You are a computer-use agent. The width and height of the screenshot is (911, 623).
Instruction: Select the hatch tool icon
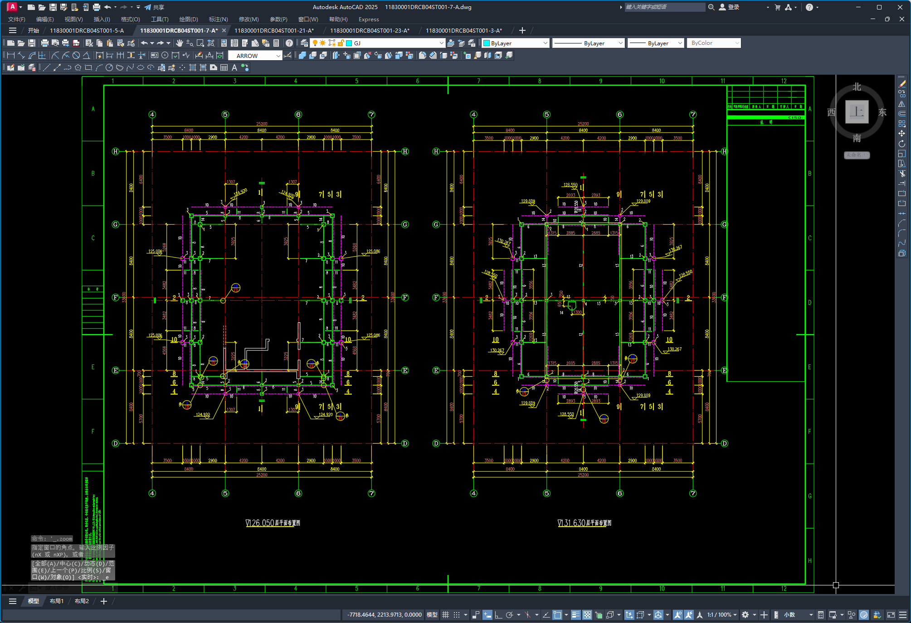click(193, 67)
